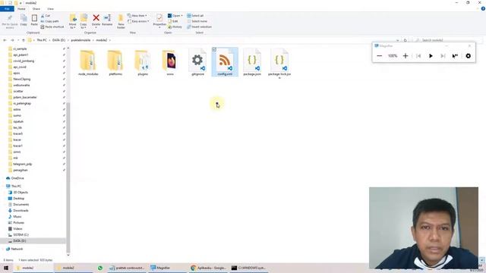Click the Up one level arrow
The width and height of the screenshot is (486, 273).
pyautogui.click(x=24, y=40)
